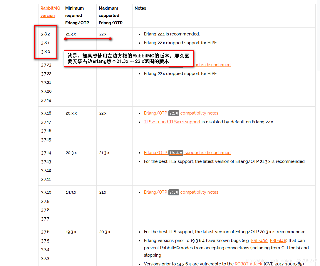Click version 3.7.18 cell text
320x266 pixels.
(46, 113)
